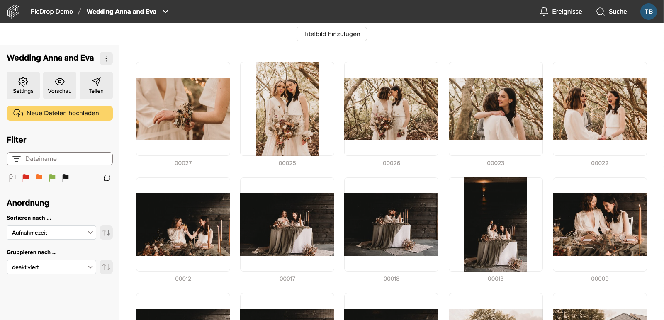Click the Anordnung heading
The image size is (664, 320).
point(28,203)
